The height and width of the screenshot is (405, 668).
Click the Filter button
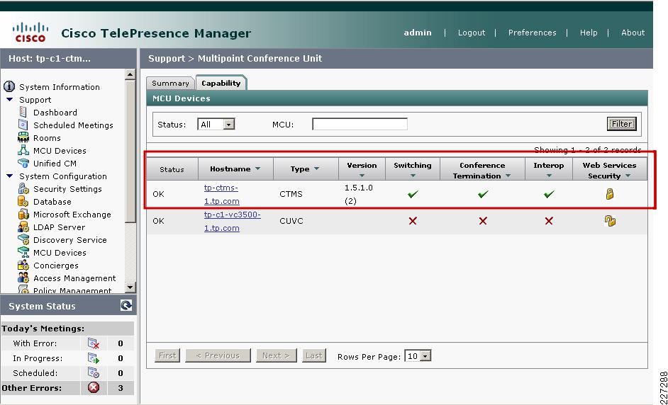coord(622,124)
